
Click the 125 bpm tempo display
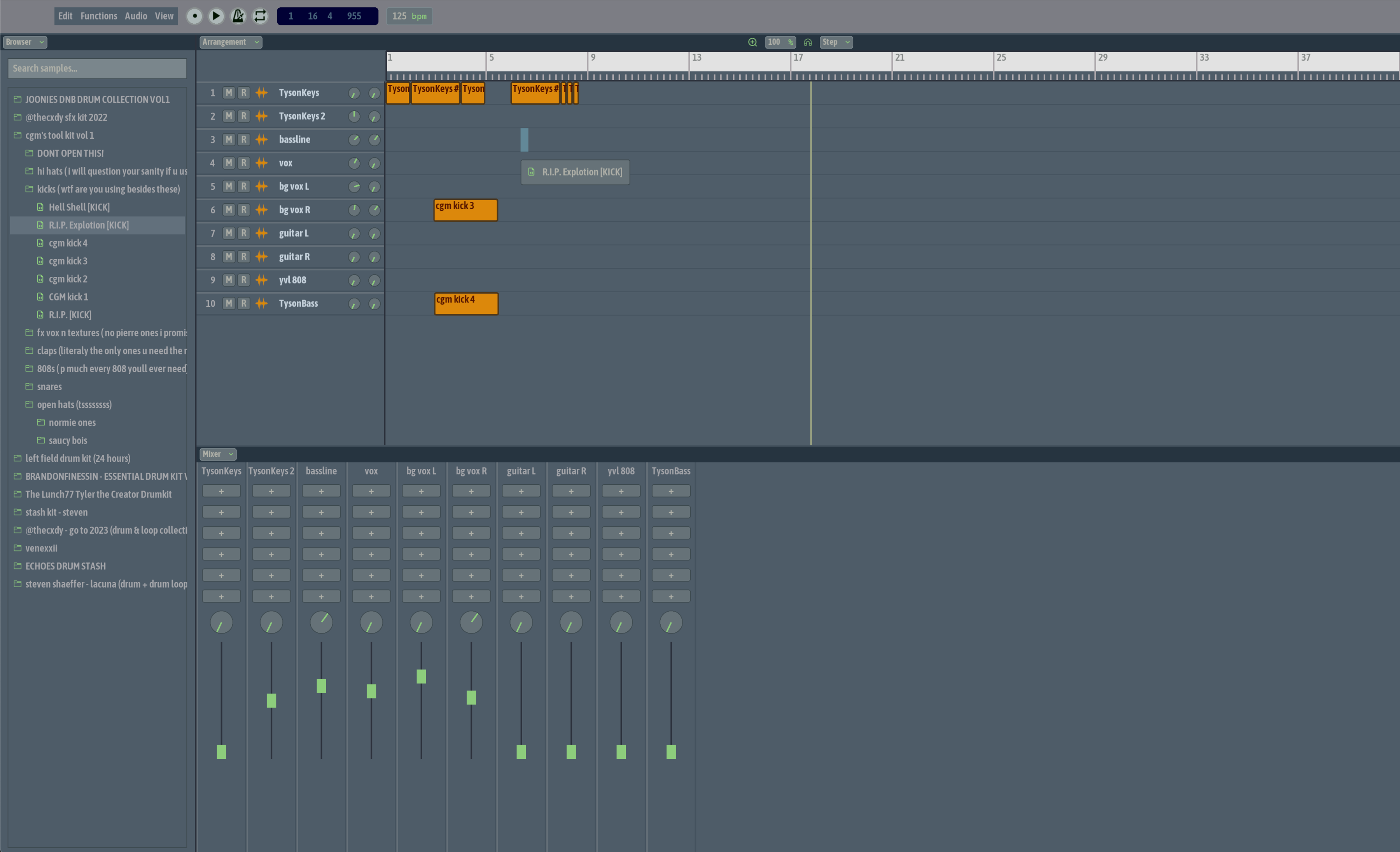click(409, 16)
